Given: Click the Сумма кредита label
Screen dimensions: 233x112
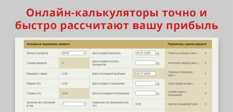Looking at the screenshot, I should tap(37, 63).
